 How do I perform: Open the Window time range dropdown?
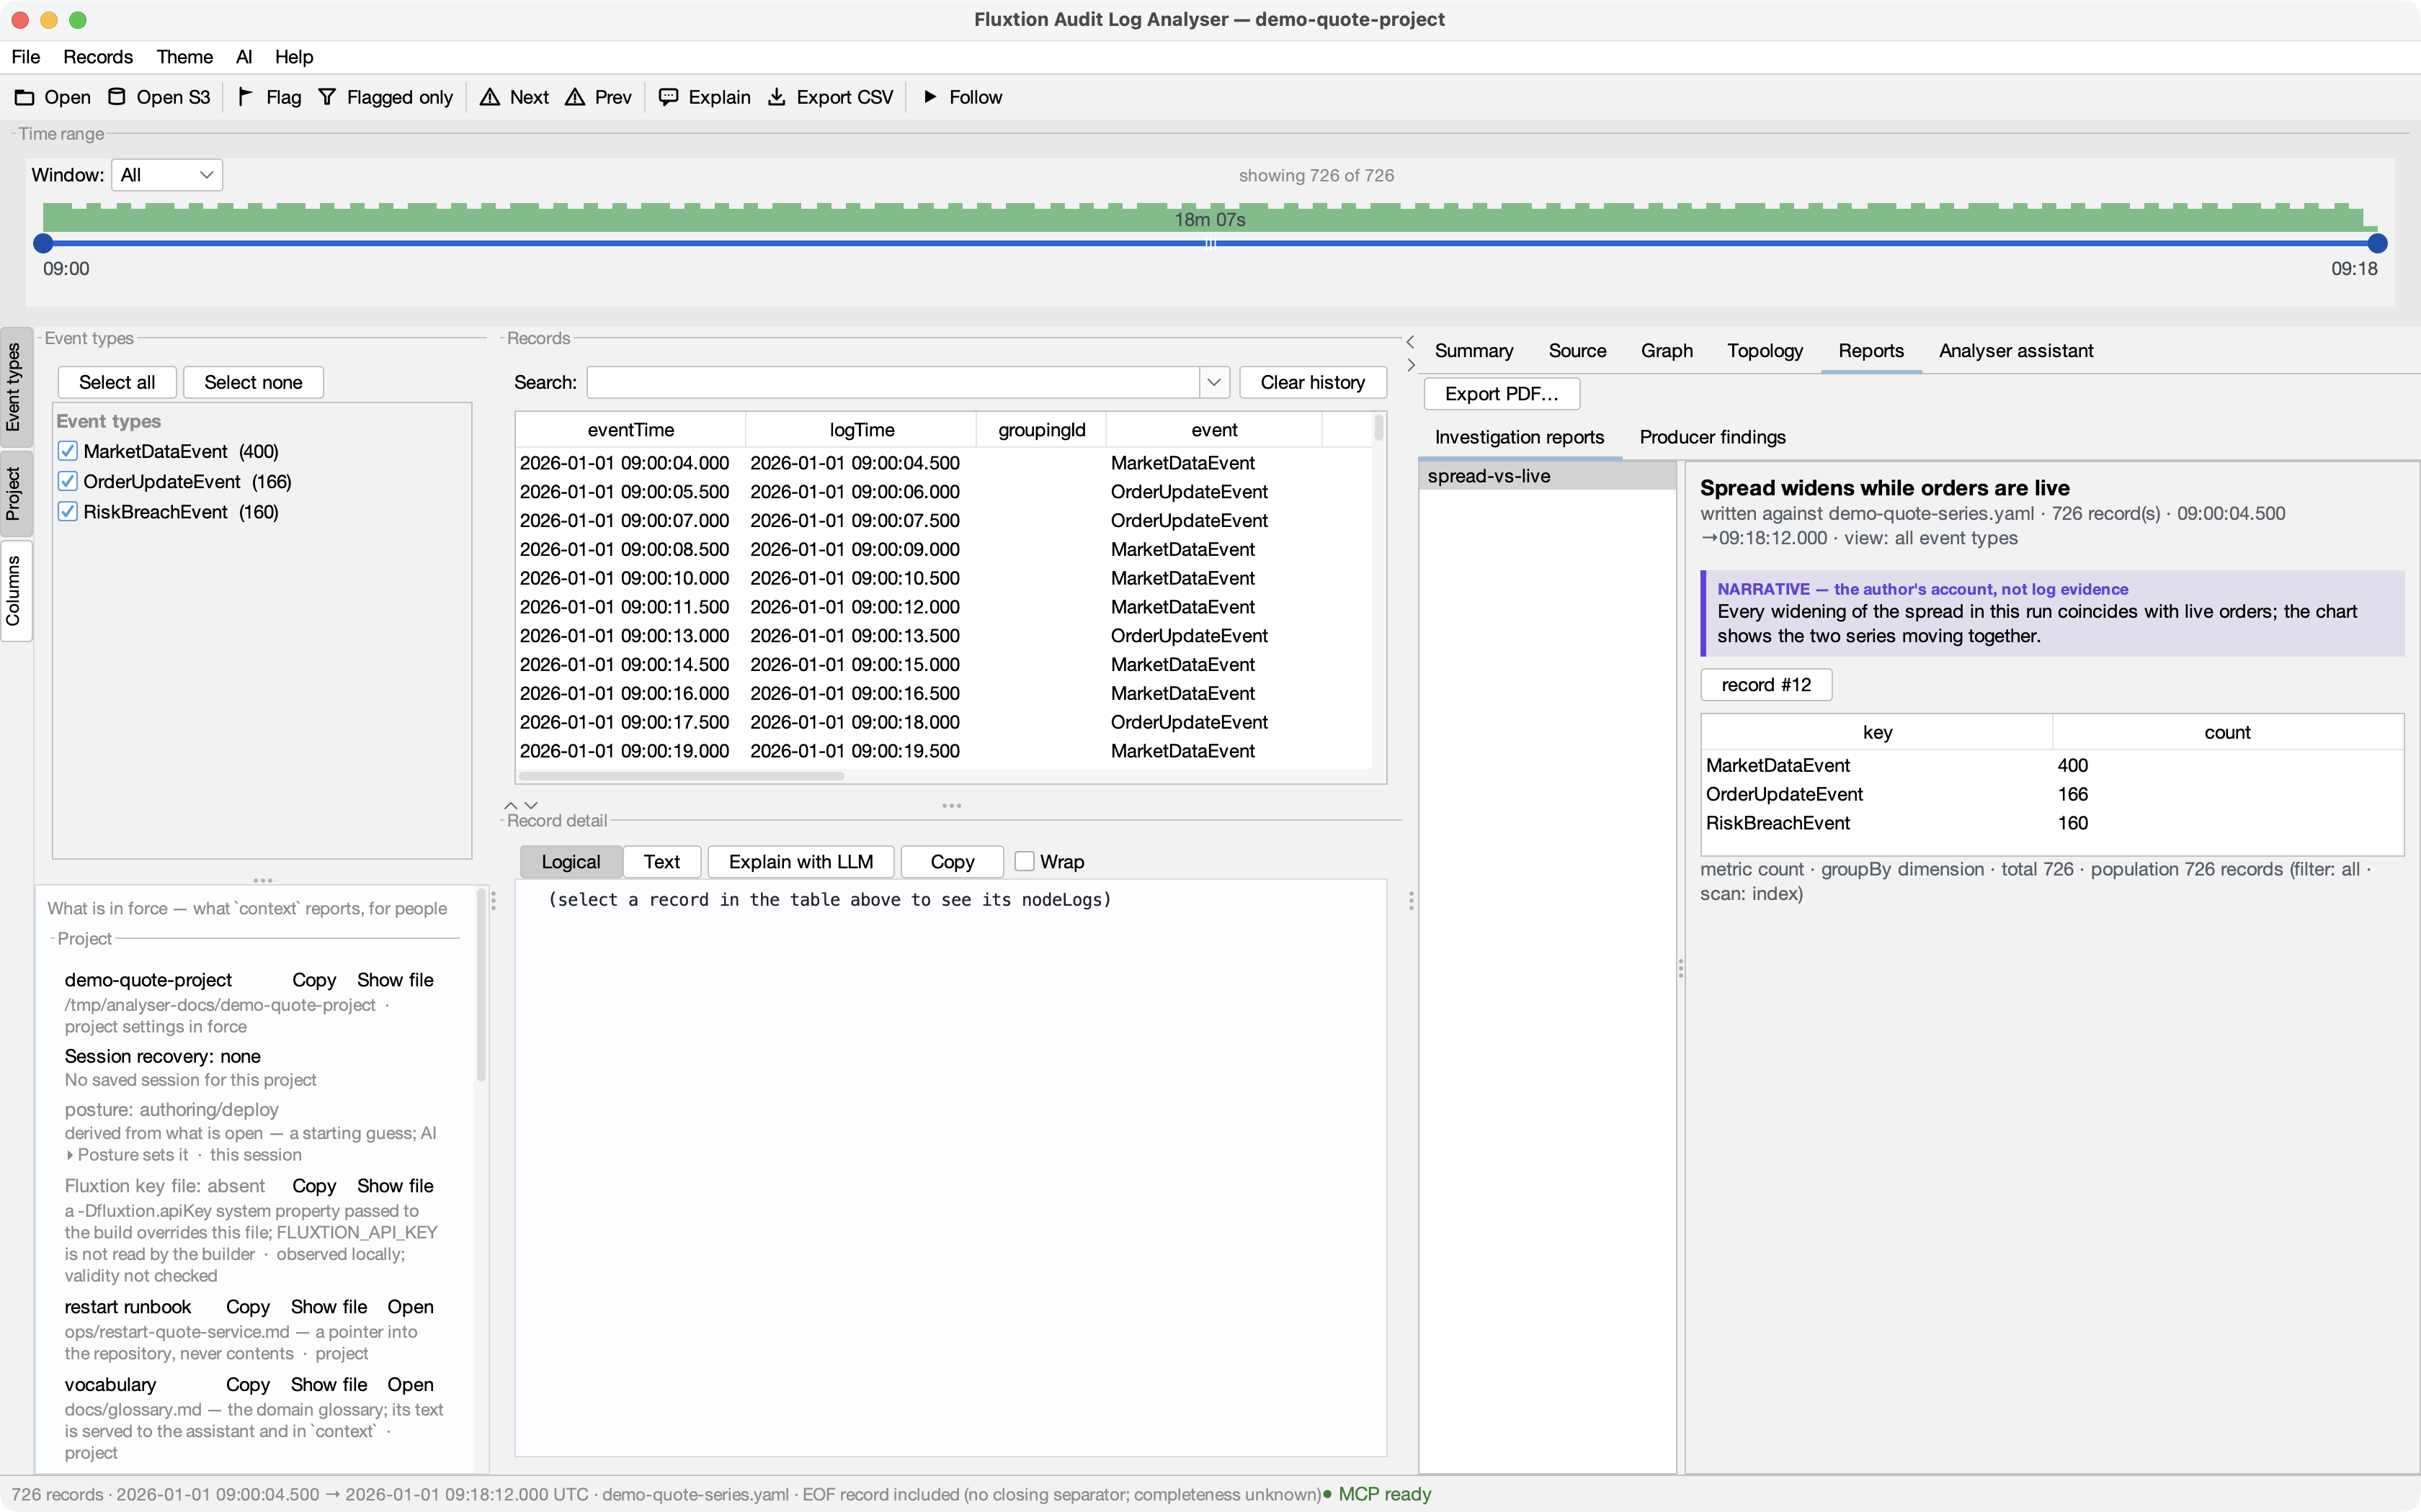167,175
